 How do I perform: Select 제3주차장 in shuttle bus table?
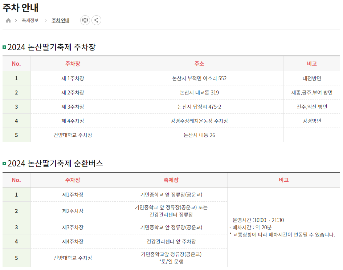click(73, 227)
